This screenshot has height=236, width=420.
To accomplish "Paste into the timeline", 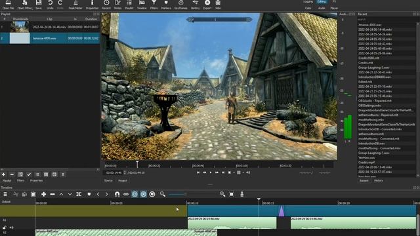I will pyautogui.click(x=33, y=194).
